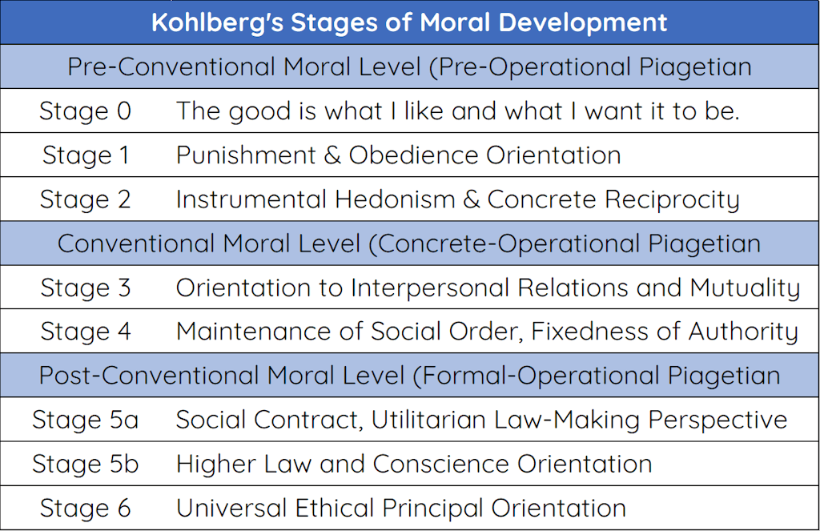The width and height of the screenshot is (820, 531).
Task: Click the Stage 3 label cell
Action: tap(85, 287)
